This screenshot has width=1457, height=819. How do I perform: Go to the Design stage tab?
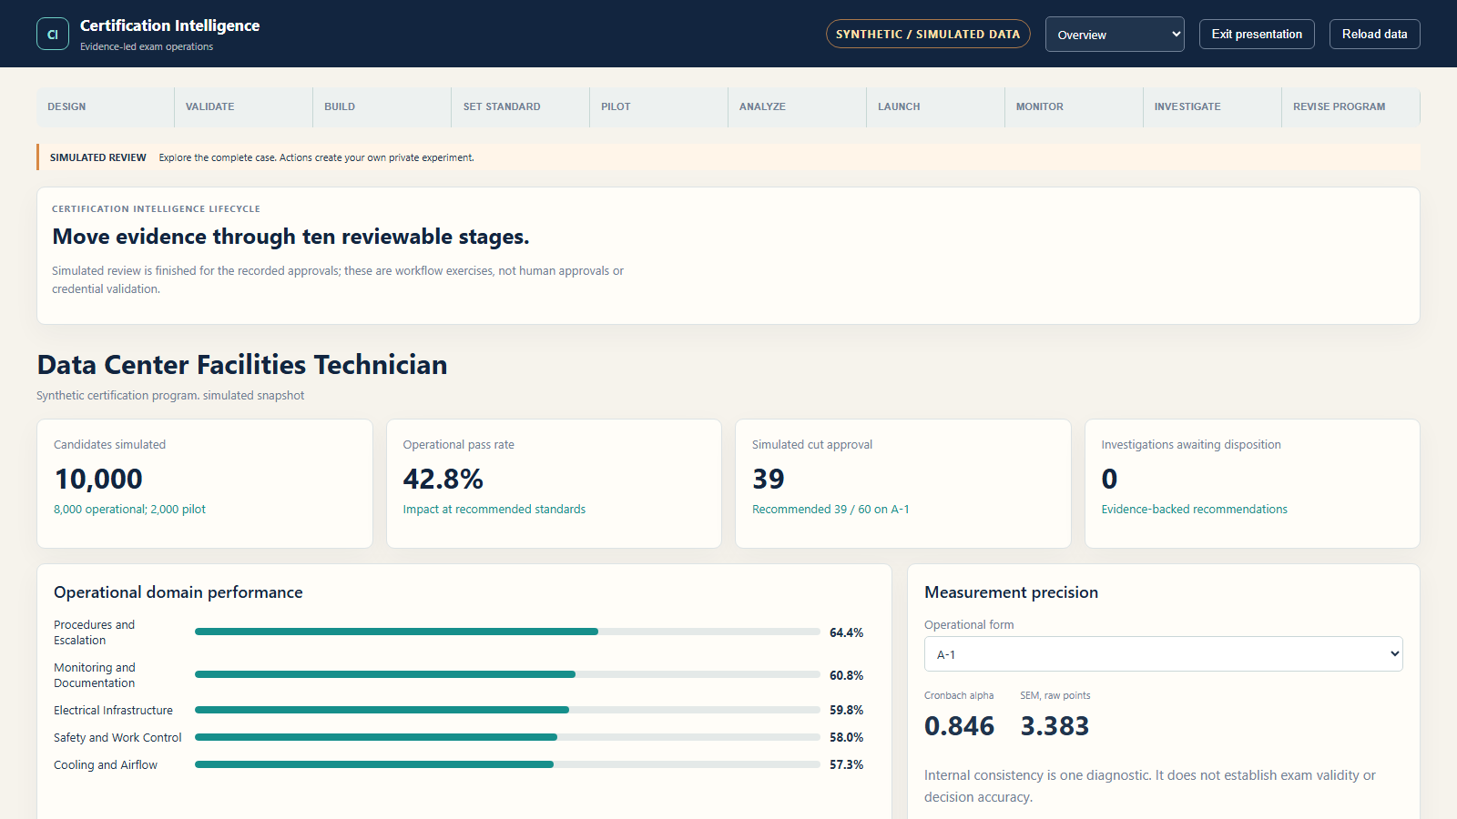pyautogui.click(x=106, y=106)
